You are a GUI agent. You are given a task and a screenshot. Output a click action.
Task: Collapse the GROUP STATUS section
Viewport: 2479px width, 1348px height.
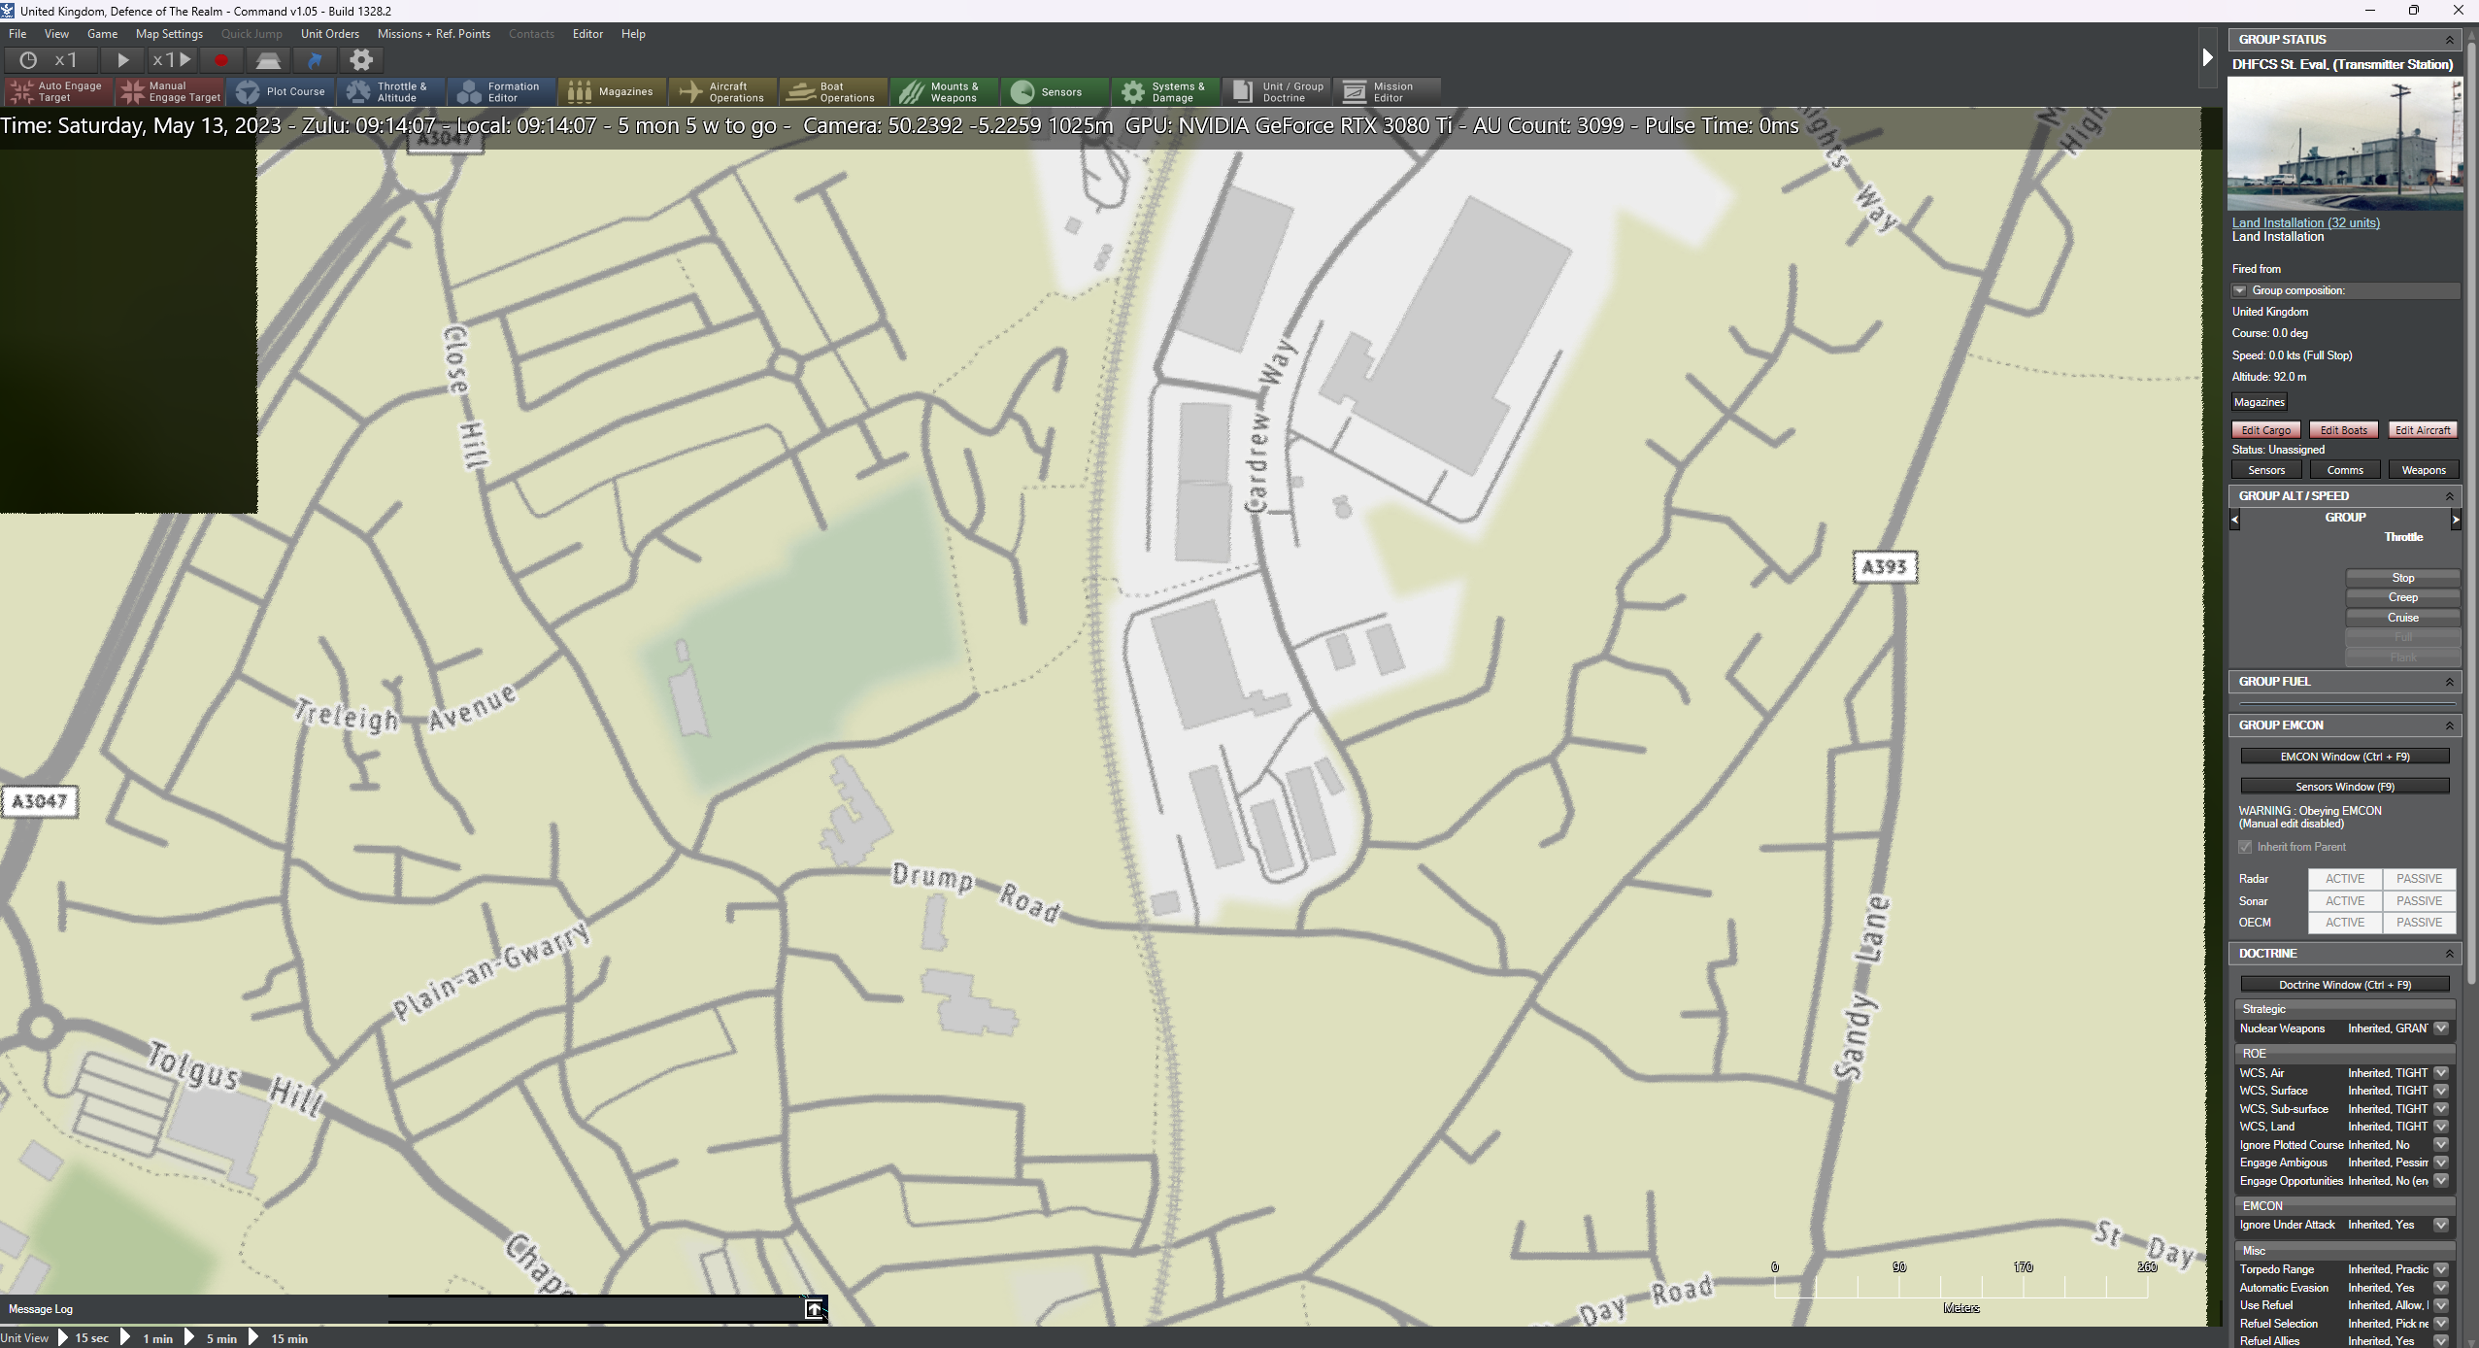coord(2449,40)
